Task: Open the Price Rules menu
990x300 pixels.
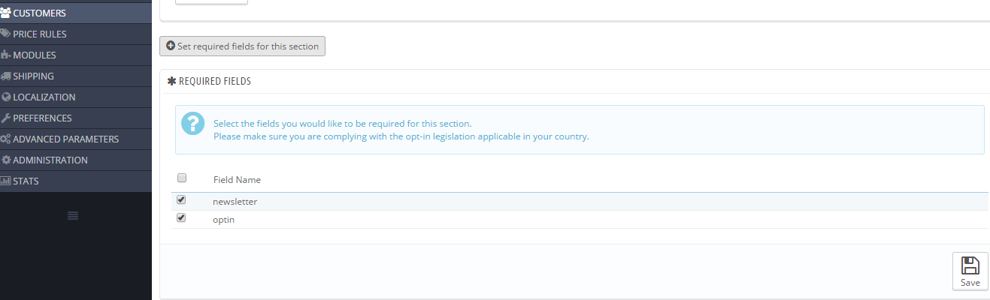Action: click(40, 34)
